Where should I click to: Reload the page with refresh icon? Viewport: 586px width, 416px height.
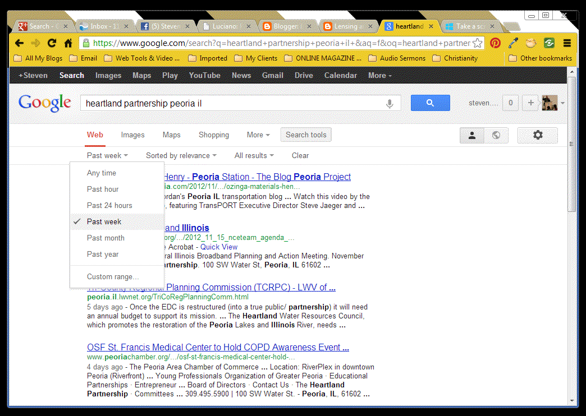tap(52, 43)
